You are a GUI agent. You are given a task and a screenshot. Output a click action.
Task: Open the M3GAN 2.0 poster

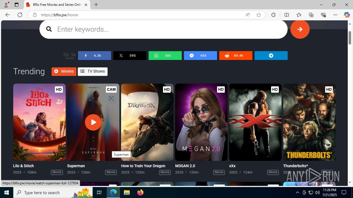(x=201, y=122)
